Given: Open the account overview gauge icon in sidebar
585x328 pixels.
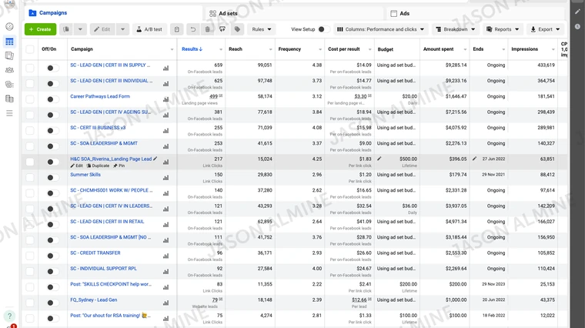Looking at the screenshot, I should pos(9,26).
